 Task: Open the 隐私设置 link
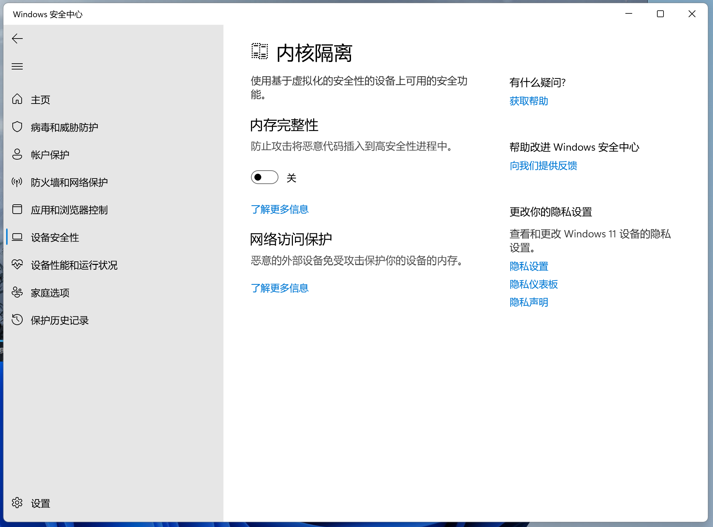tap(529, 266)
